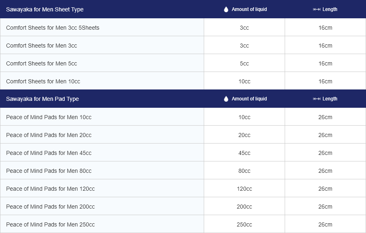
Task: Click droplet icon in Sheet Type header
Action: coord(226,9)
